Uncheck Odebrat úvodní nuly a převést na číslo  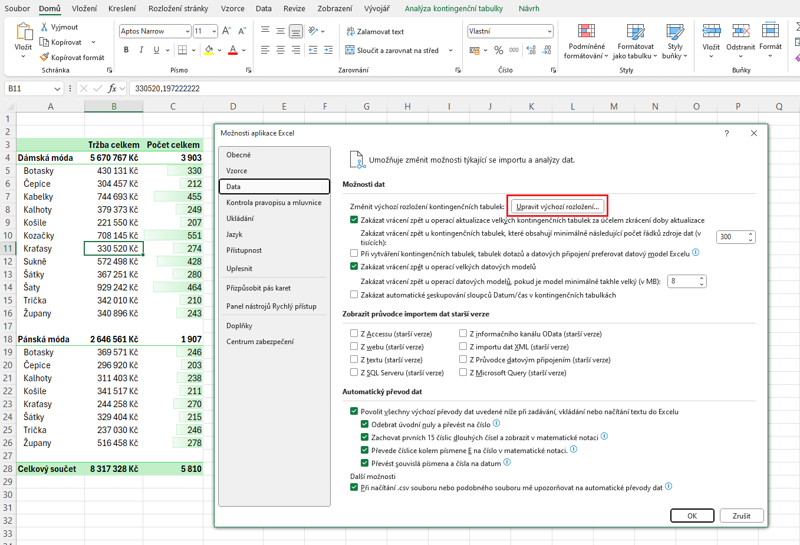[364, 424]
